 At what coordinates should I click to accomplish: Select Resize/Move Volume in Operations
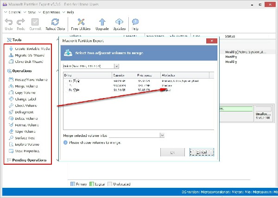pyautogui.click(x=31, y=80)
